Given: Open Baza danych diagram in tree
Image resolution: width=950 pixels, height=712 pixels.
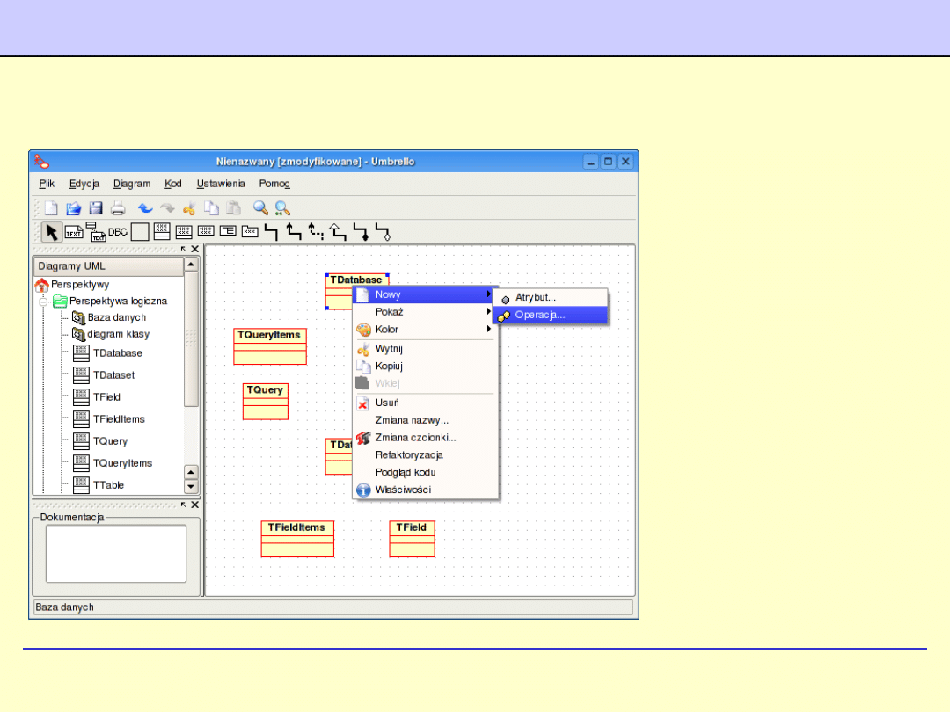Looking at the screenshot, I should pos(116,317).
